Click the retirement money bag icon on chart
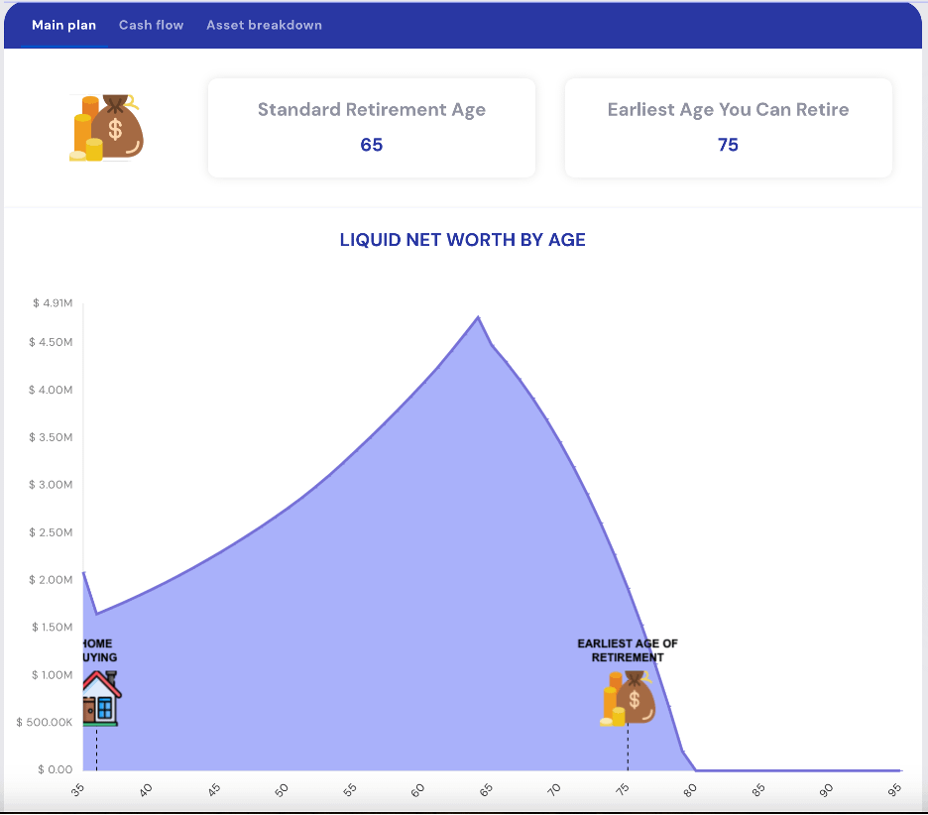 (x=628, y=698)
